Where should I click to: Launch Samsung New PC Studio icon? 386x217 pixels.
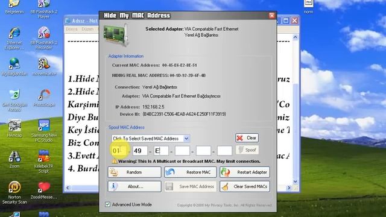pos(44,131)
